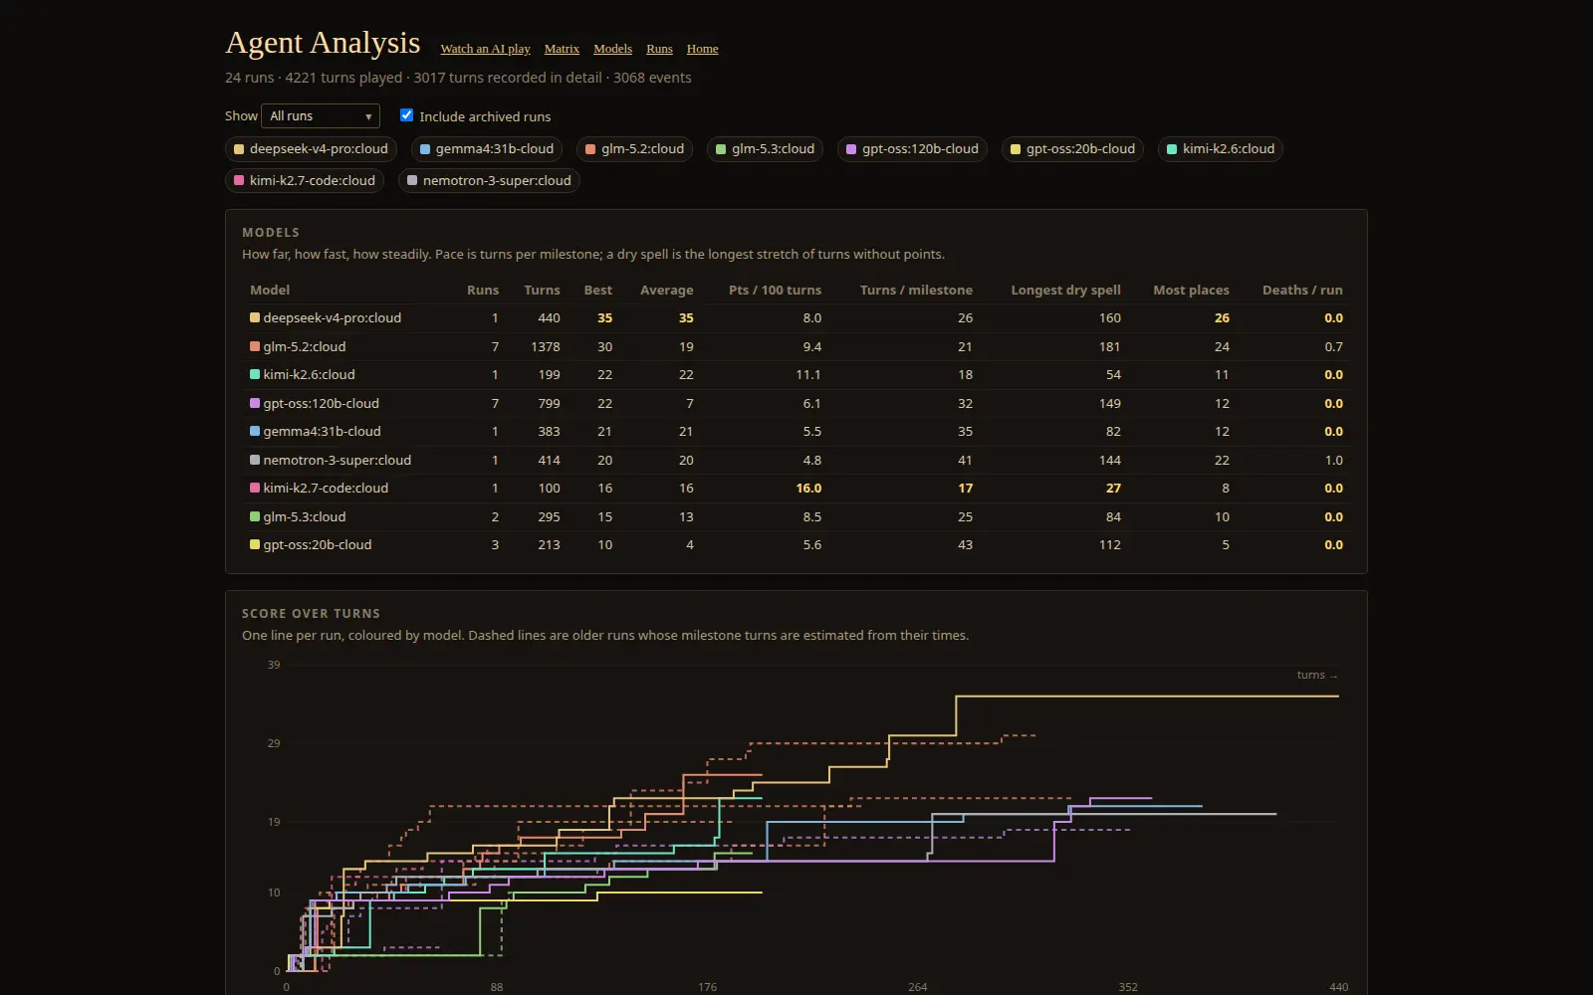Sort table by the Average column header
Screen dimensions: 1593x995
tap(666, 291)
